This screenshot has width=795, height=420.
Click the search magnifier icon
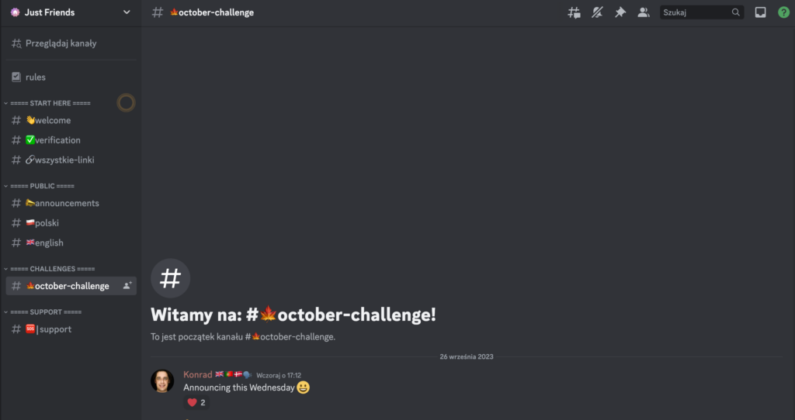click(x=736, y=12)
